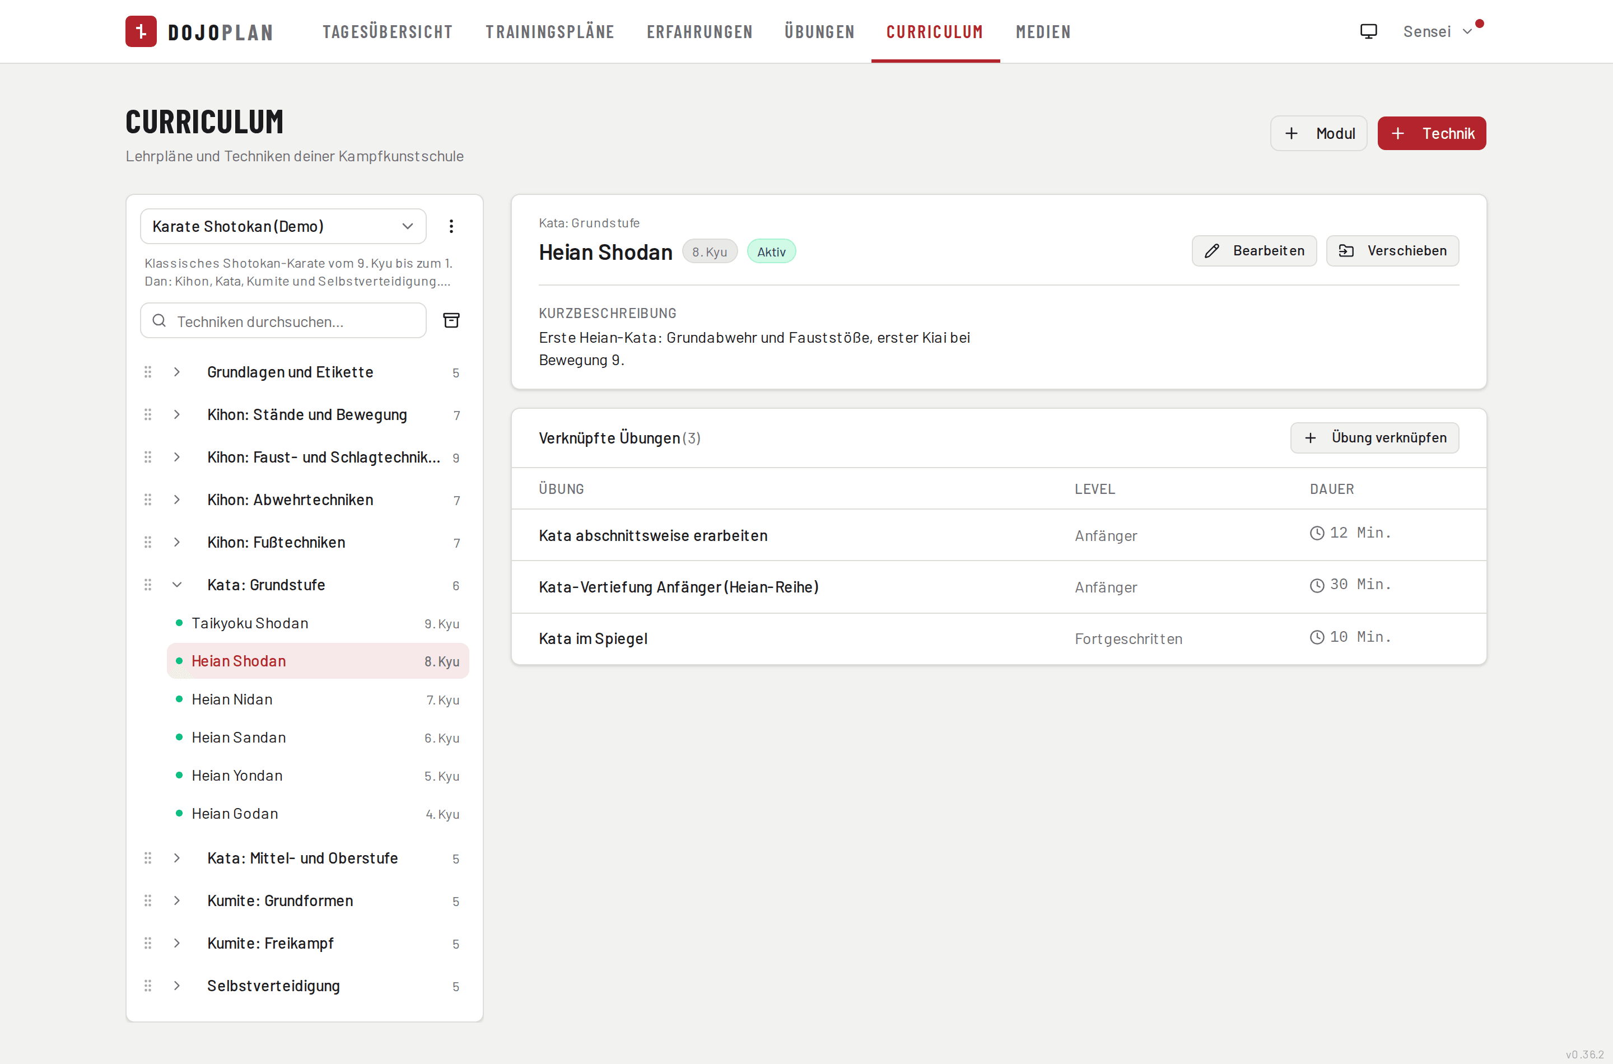Expand the Selbstverteidigung module

(177, 986)
